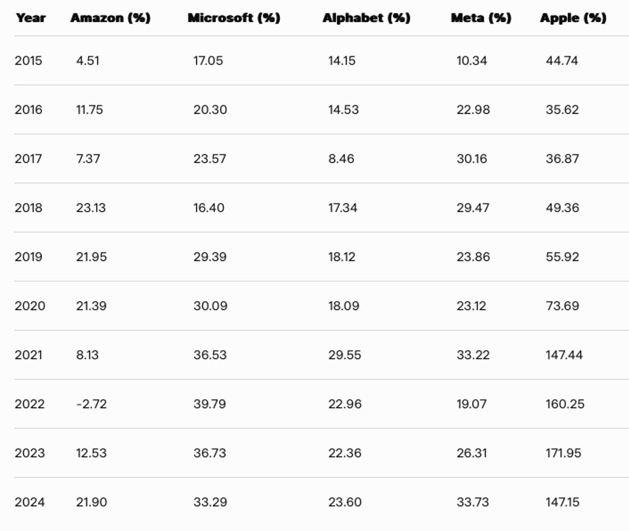Select Microsoft's 2020 value 30.09
629x531 pixels.
(x=210, y=306)
